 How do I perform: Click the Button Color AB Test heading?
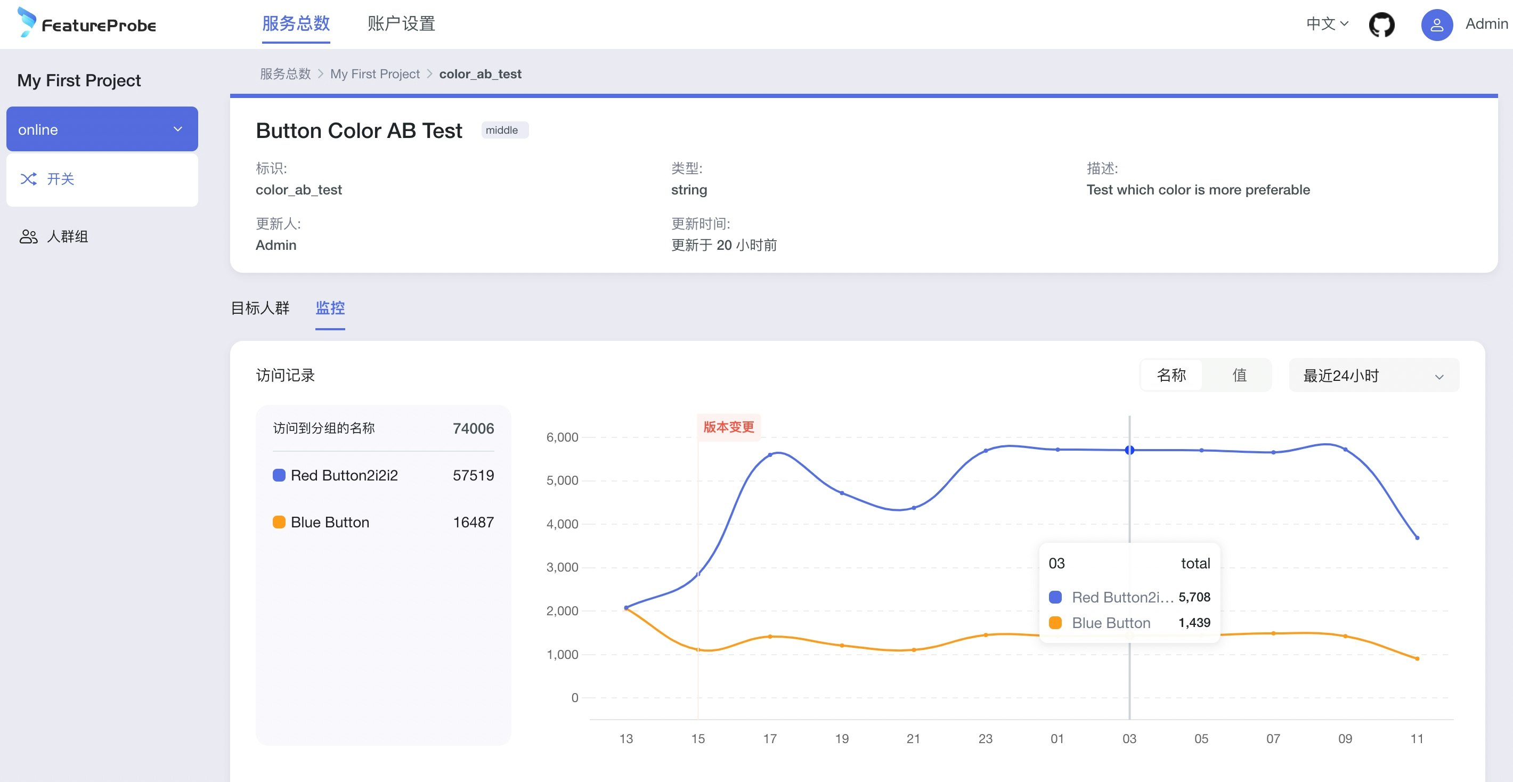359,131
